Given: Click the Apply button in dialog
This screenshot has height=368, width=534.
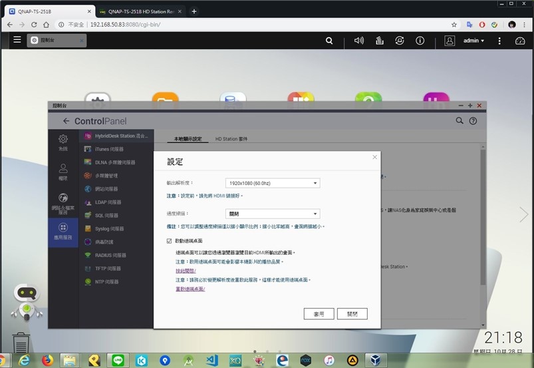Looking at the screenshot, I should 319,314.
